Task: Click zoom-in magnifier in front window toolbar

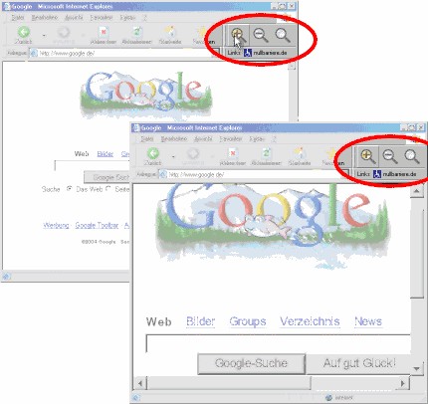Action: click(x=367, y=156)
